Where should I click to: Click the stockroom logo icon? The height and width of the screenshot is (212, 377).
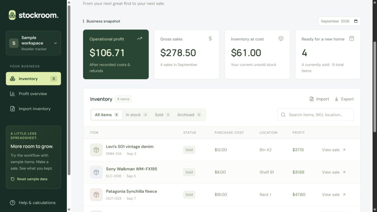tap(12, 15)
